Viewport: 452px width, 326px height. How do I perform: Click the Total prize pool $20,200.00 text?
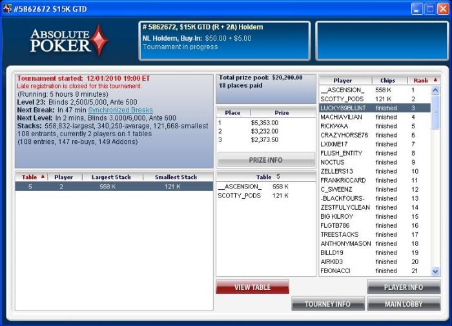click(261, 77)
